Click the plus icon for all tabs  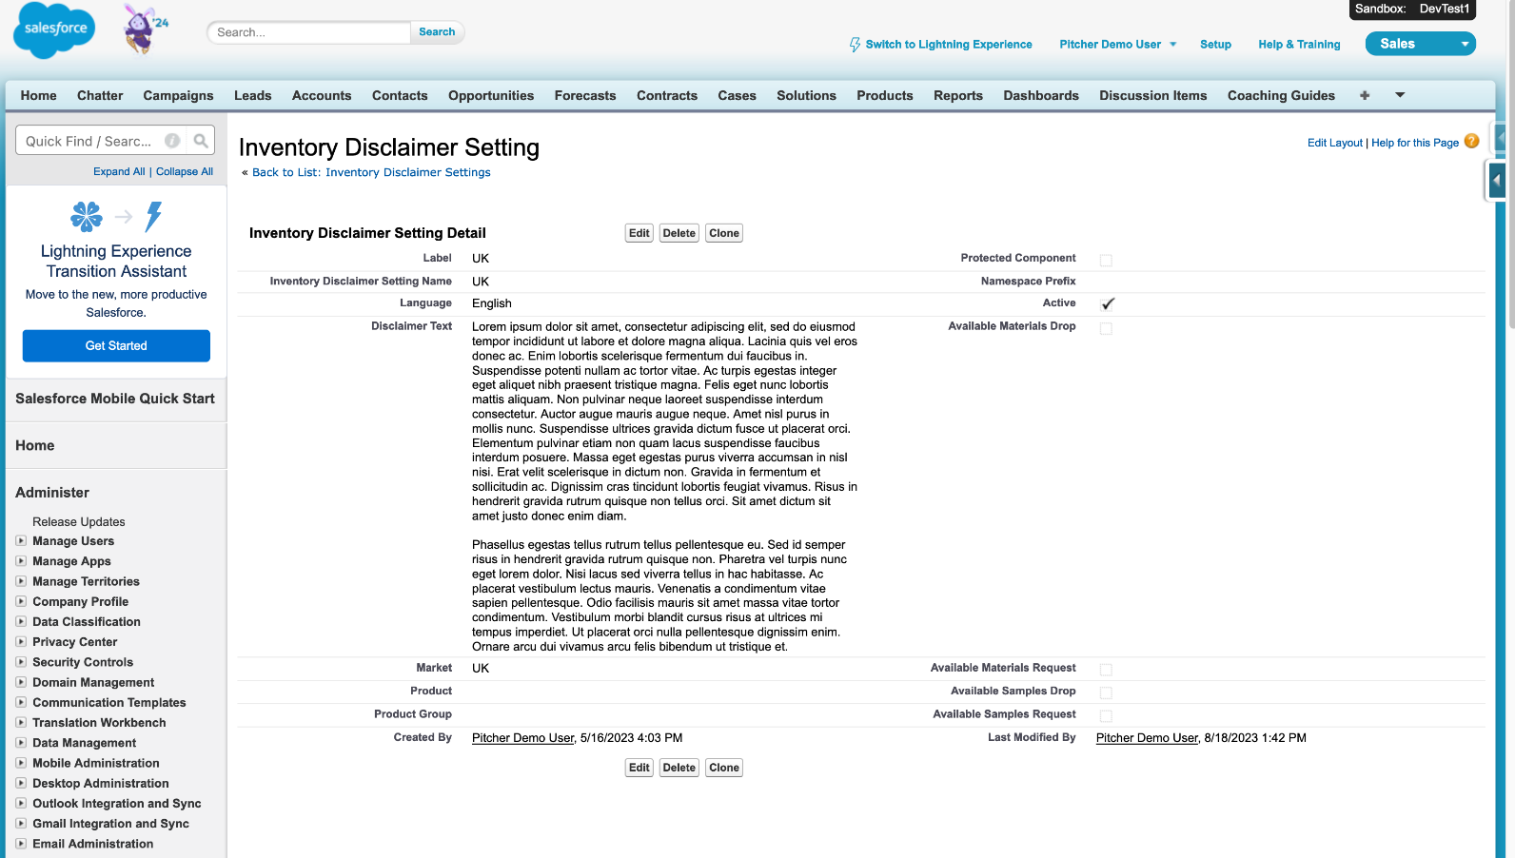click(1365, 95)
